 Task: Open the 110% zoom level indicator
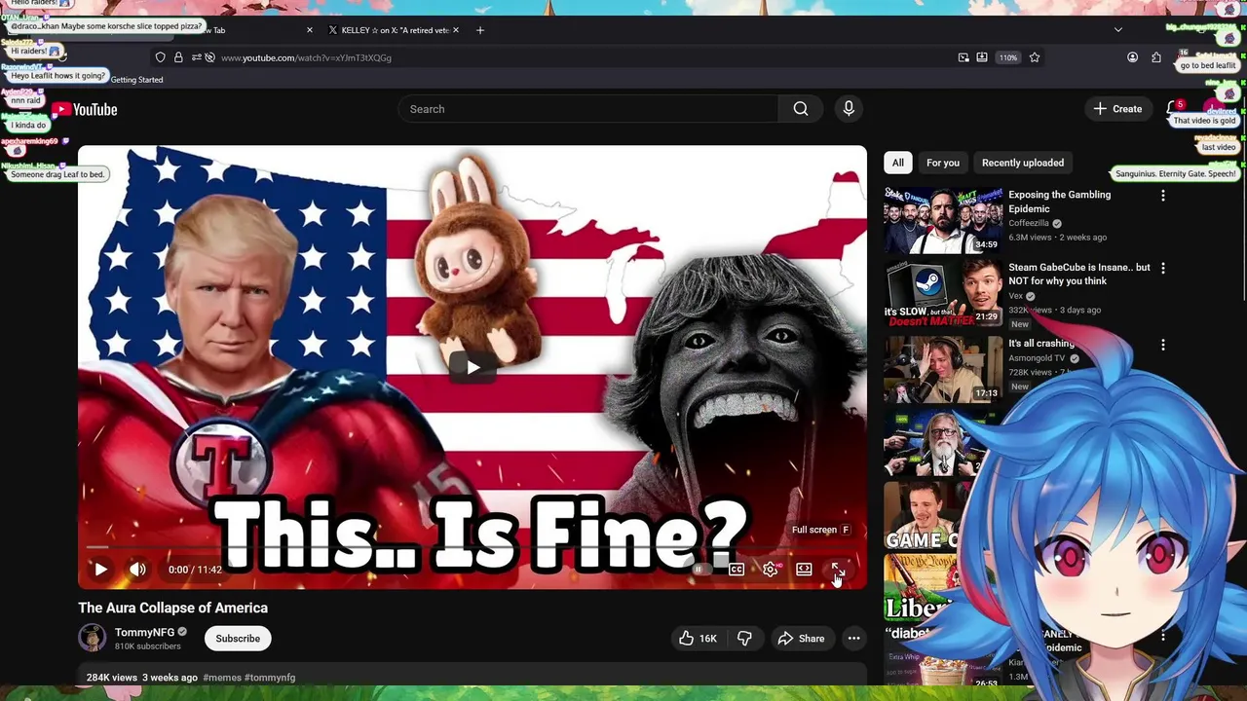[x=1007, y=57]
